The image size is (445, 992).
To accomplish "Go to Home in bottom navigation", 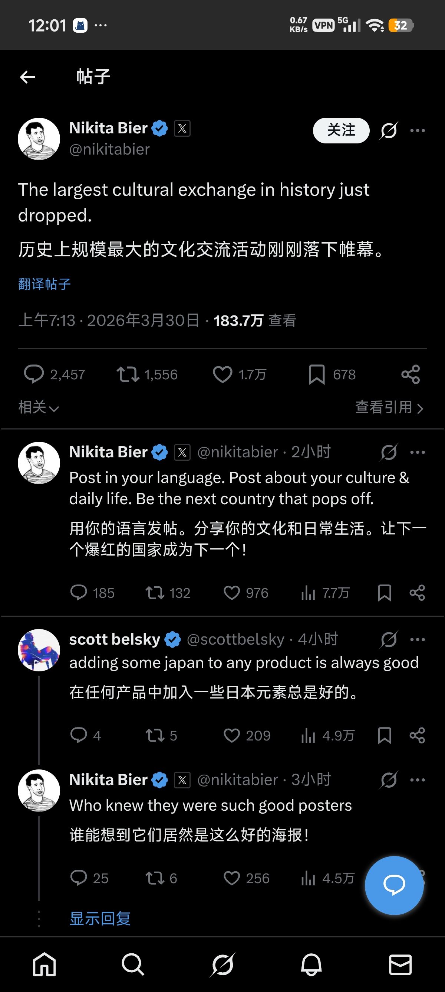I will (x=44, y=965).
